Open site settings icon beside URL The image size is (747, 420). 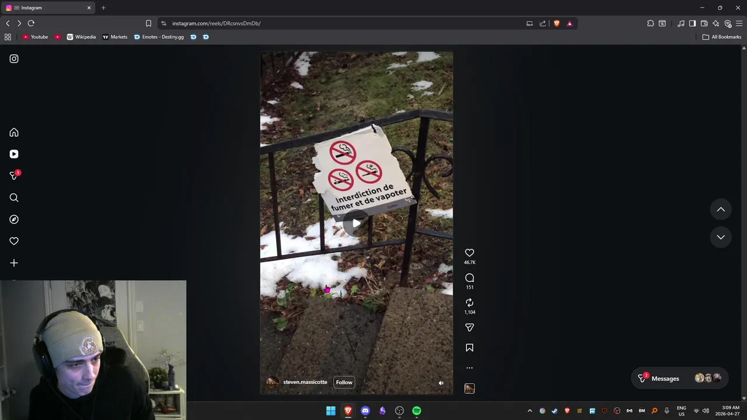point(163,23)
